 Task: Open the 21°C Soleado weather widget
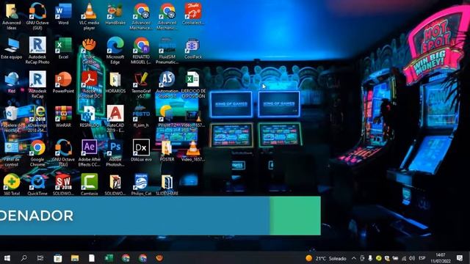point(326,258)
